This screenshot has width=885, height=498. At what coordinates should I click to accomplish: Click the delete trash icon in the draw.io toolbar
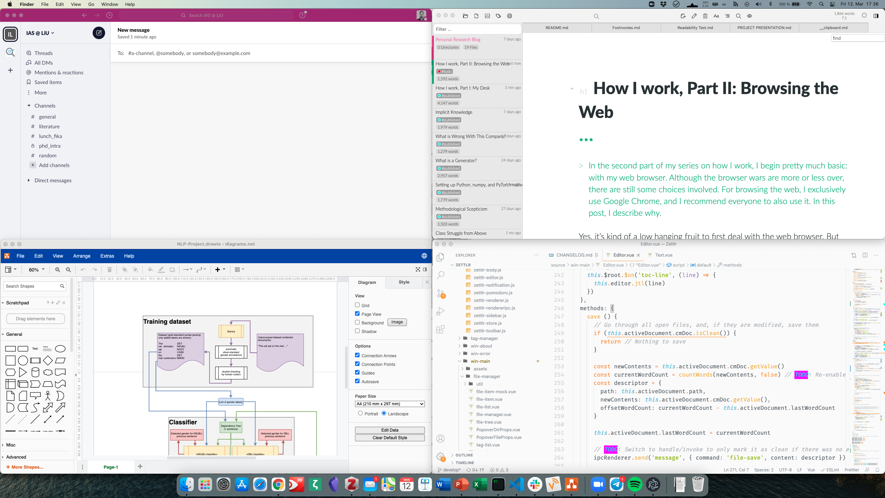109,270
